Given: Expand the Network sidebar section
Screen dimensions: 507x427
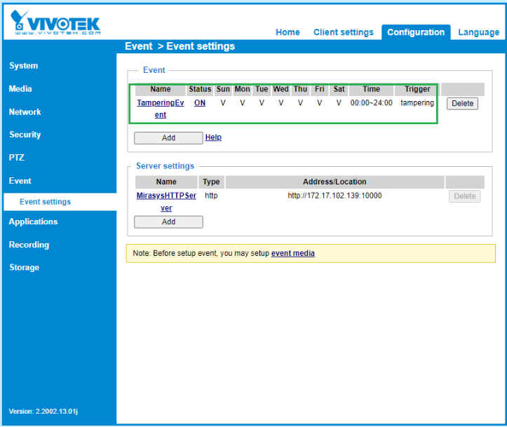Looking at the screenshot, I should [25, 112].
